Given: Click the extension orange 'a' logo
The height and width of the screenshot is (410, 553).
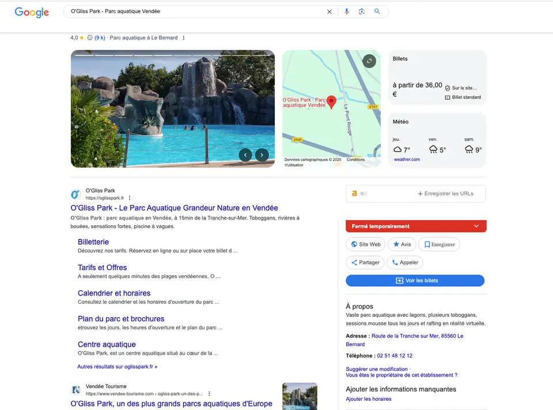Looking at the screenshot, I should [x=354, y=193].
